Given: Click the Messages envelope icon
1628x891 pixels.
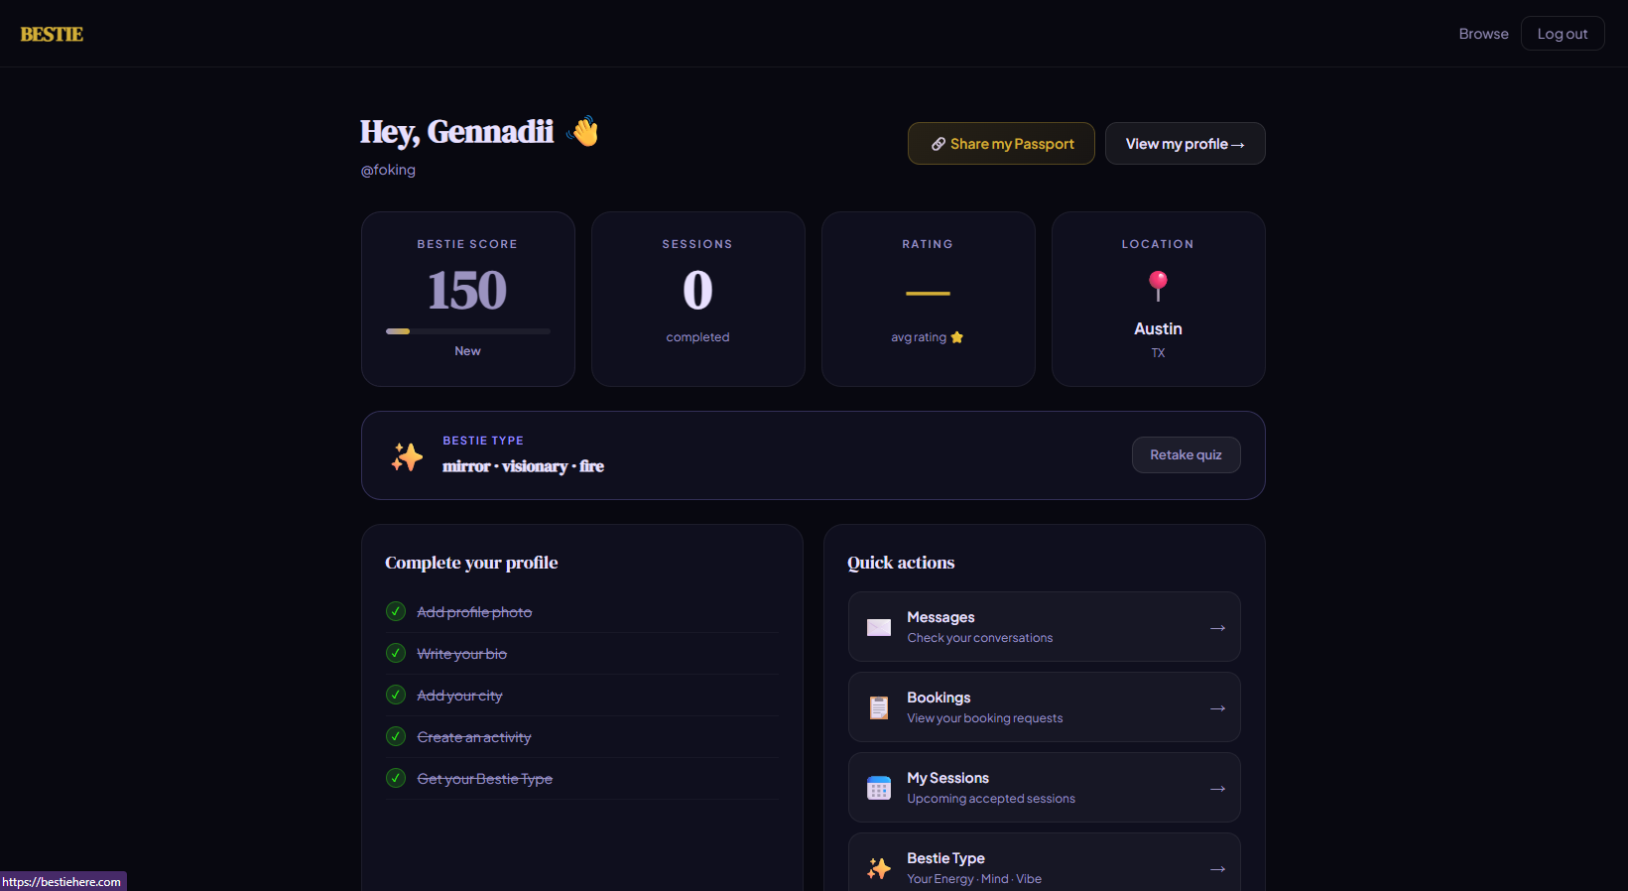Looking at the screenshot, I should pos(879,627).
